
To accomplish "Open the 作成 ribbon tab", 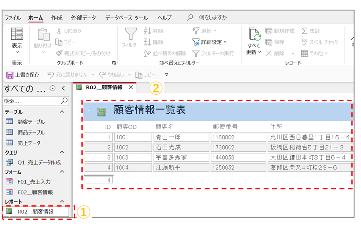I will [57, 18].
